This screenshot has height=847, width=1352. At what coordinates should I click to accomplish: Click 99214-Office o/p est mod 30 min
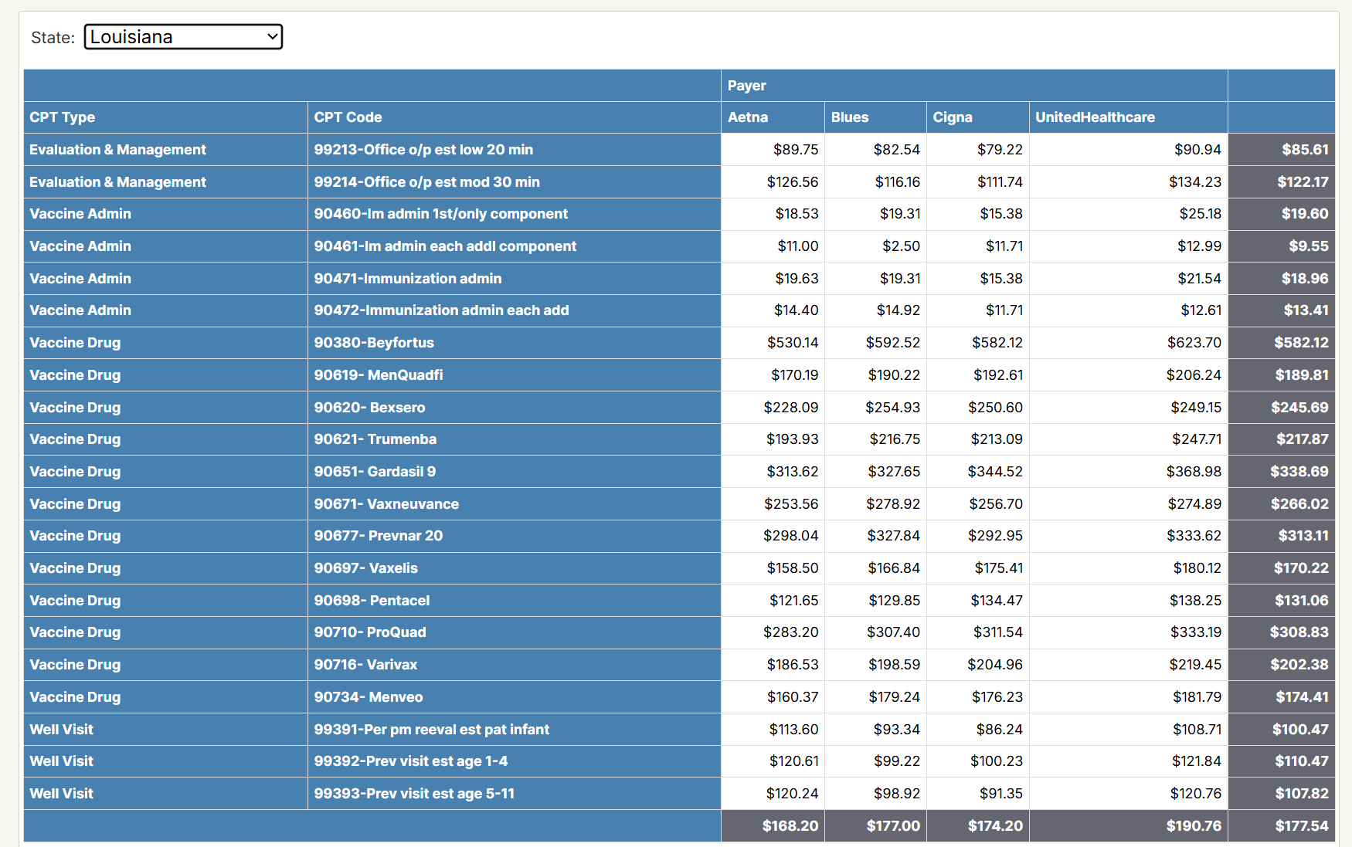click(515, 182)
